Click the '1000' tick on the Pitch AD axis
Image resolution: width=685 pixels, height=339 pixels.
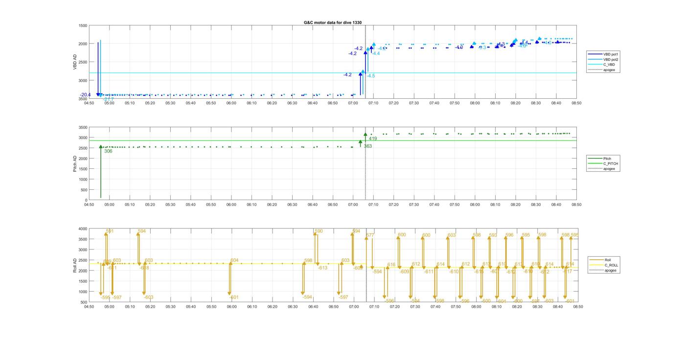tap(83, 180)
